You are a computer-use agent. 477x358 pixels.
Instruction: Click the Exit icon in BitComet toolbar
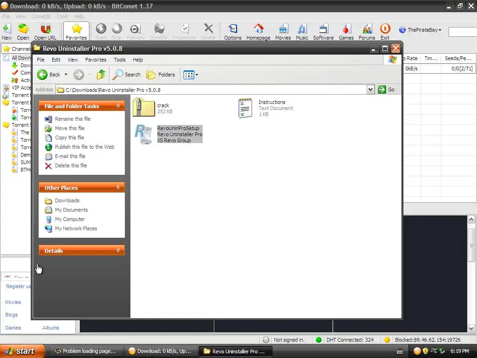(385, 32)
